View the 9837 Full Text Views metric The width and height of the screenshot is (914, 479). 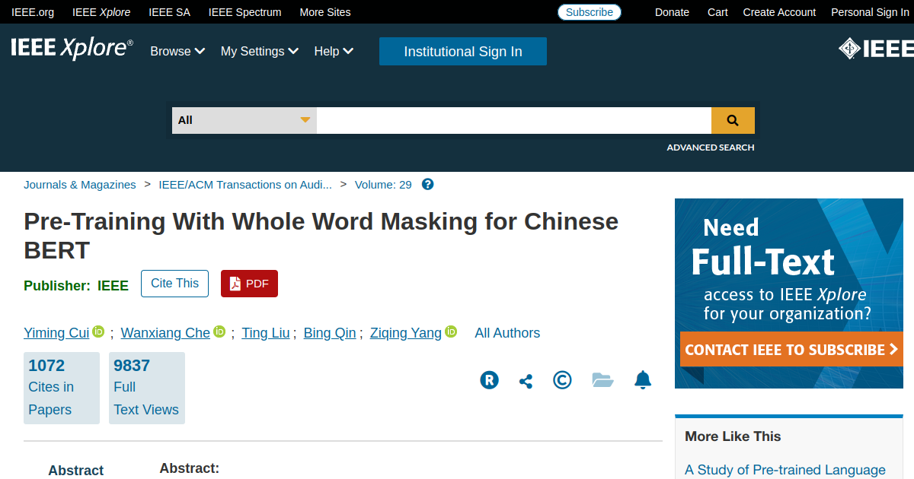pyautogui.click(x=147, y=388)
